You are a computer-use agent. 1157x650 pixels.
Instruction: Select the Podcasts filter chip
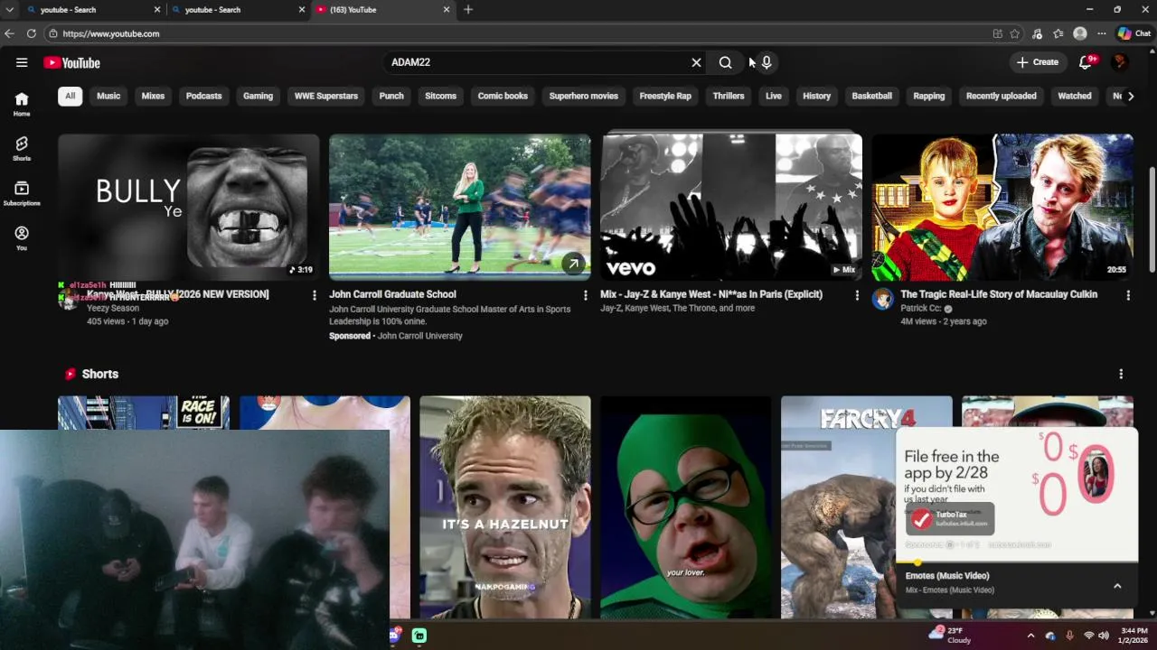203,96
